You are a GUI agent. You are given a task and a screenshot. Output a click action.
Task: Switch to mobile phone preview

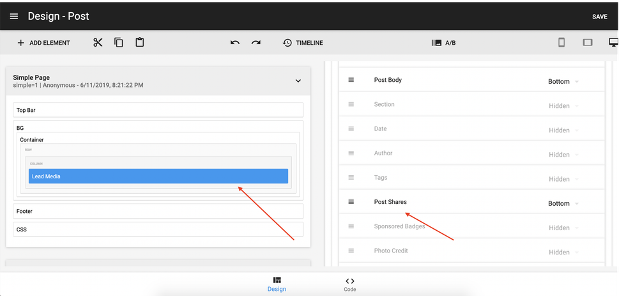562,43
